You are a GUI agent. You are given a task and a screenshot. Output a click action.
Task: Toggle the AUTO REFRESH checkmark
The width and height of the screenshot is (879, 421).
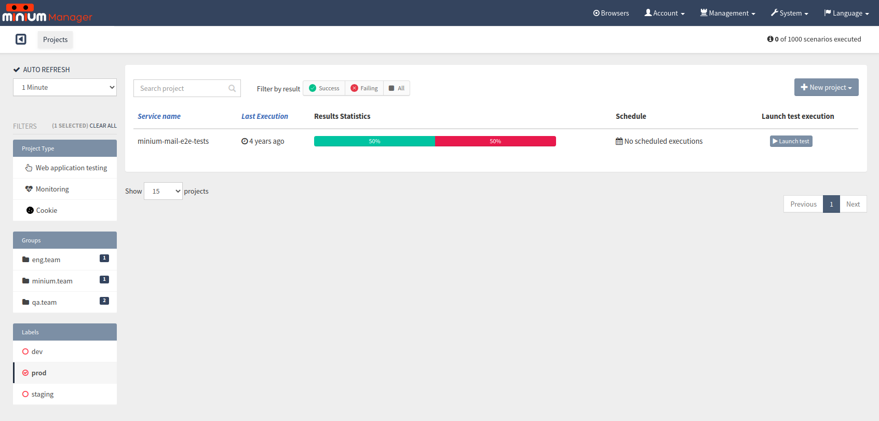[x=17, y=70]
